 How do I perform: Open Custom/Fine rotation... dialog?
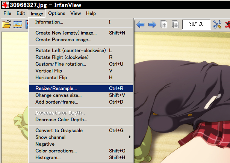tap(81, 64)
